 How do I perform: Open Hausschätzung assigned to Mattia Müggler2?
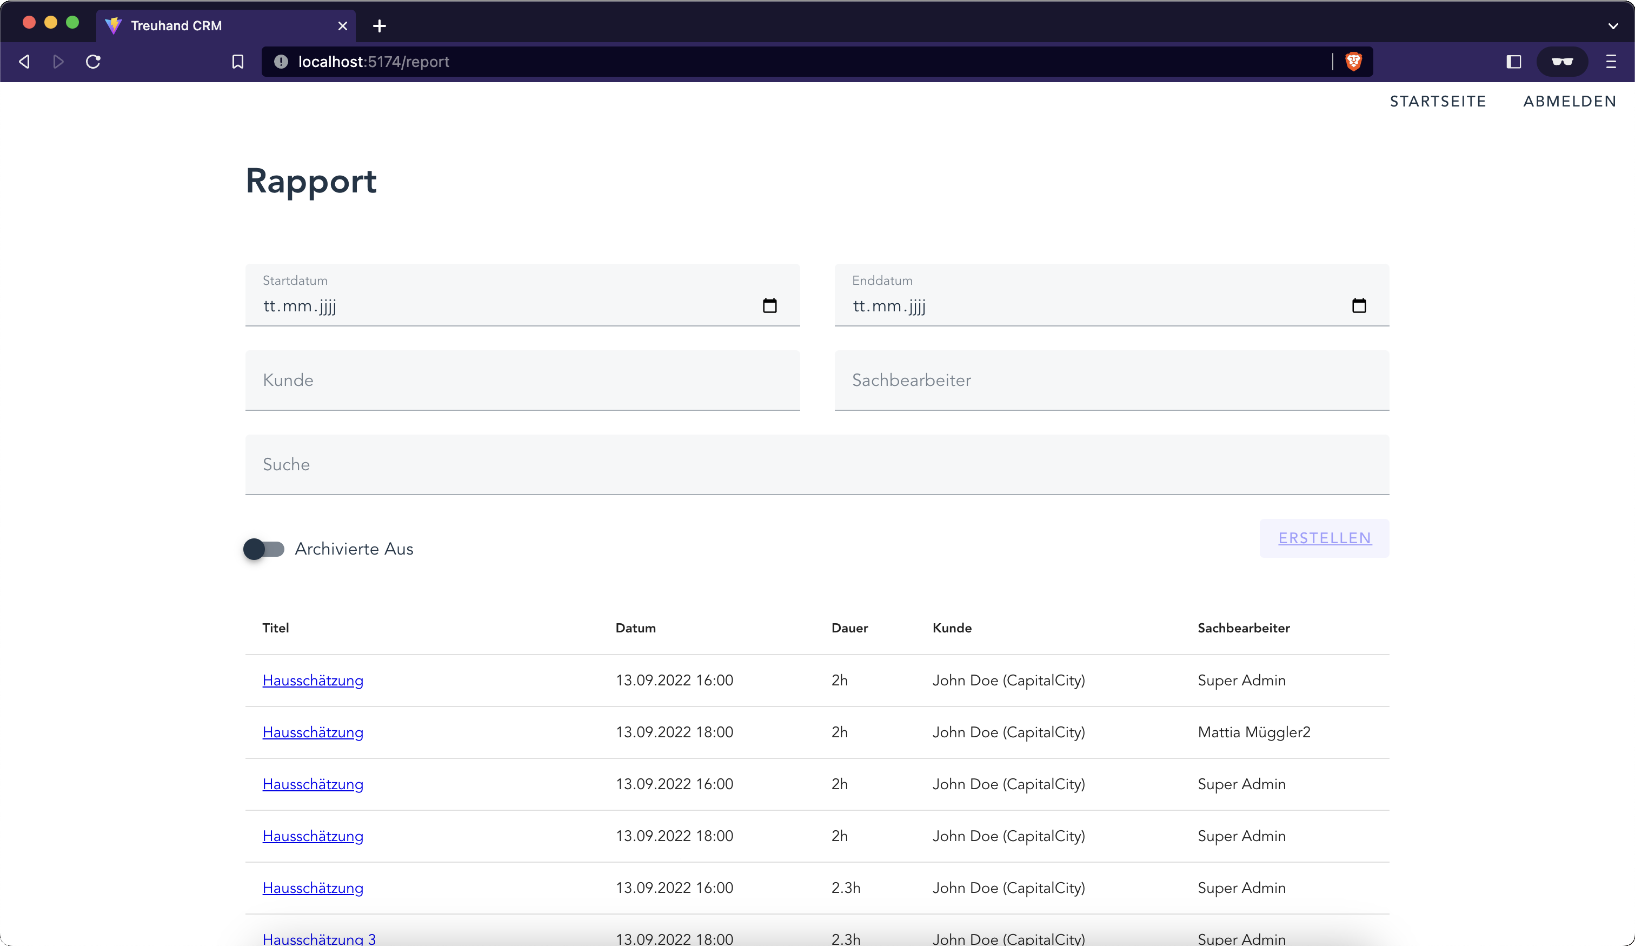click(x=313, y=732)
